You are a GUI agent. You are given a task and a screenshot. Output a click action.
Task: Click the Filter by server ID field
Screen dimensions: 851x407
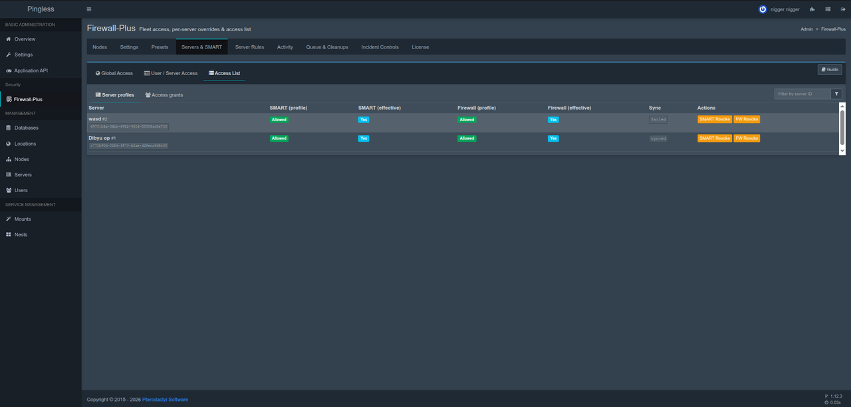click(802, 94)
